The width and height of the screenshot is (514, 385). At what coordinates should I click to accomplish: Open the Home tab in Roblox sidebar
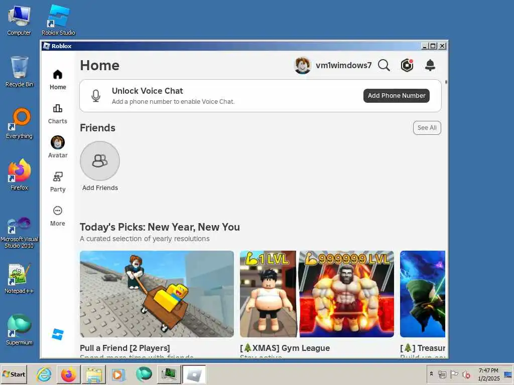pyautogui.click(x=58, y=80)
